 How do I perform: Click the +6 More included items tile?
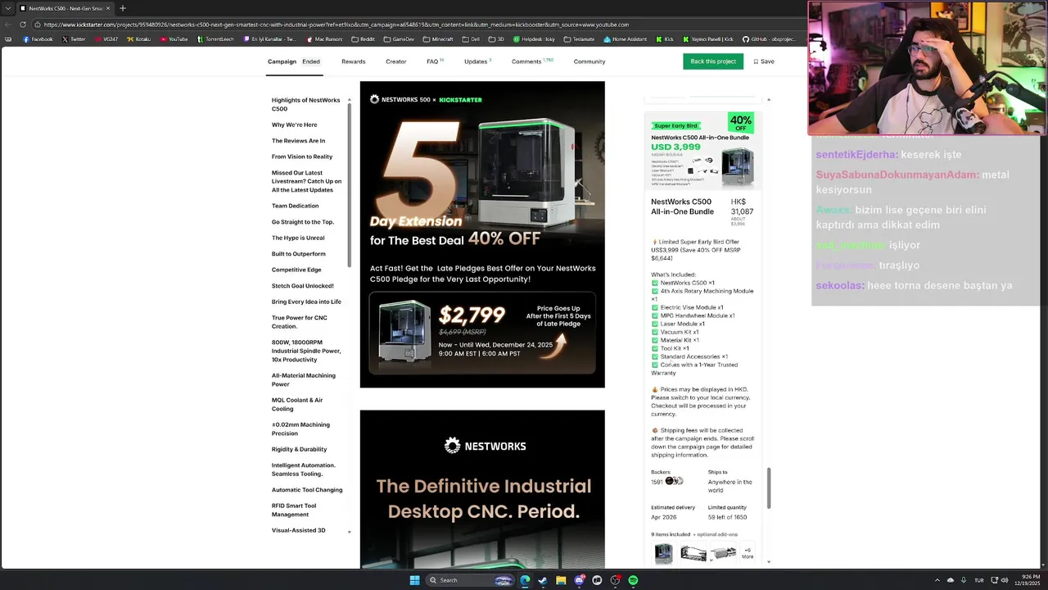(x=748, y=554)
